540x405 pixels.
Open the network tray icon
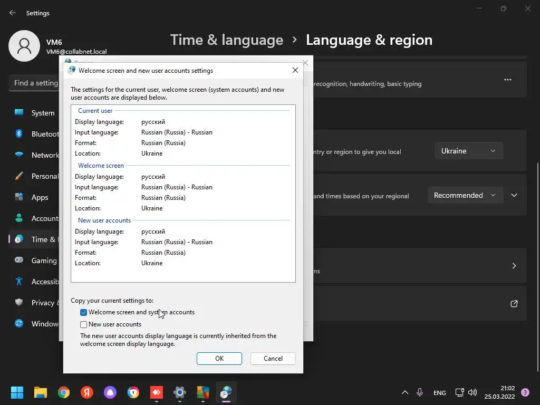tap(459, 392)
